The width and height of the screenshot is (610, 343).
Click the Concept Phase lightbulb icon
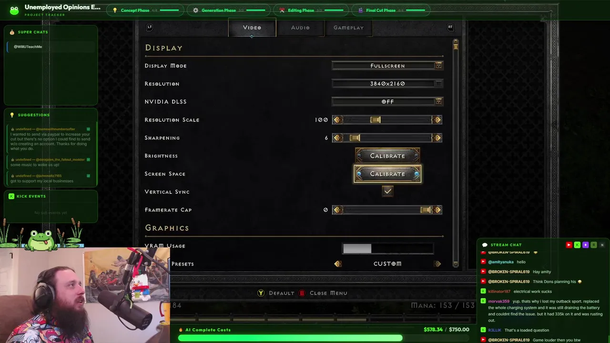[x=115, y=10]
